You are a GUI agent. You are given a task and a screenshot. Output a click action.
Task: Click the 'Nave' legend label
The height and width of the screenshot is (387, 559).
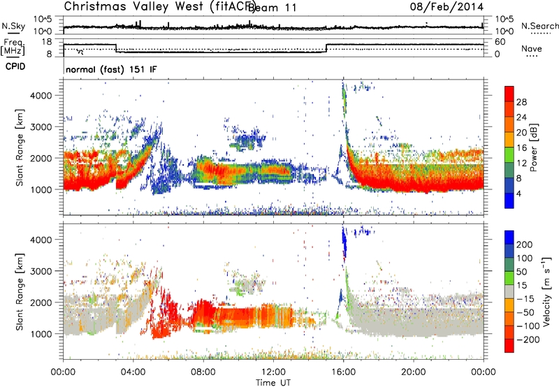click(x=532, y=48)
